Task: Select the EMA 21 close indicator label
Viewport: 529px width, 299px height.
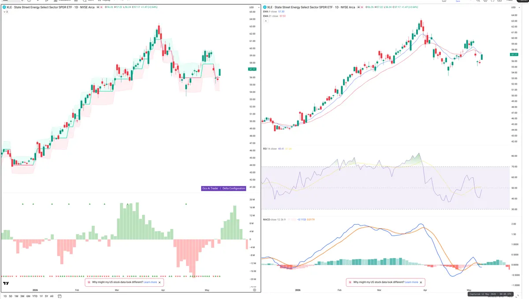Action: coord(270,16)
